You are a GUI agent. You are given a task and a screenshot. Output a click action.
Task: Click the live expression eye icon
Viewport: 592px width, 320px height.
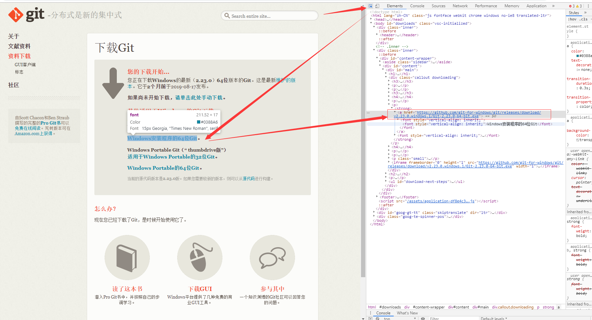point(423,319)
